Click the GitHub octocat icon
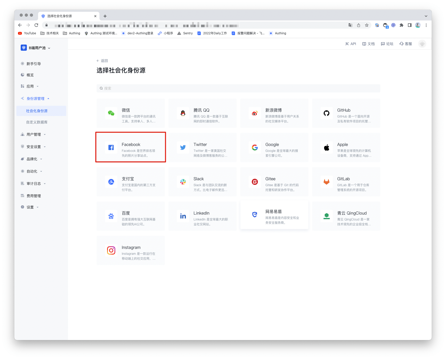The height and width of the screenshot is (359, 446). click(326, 113)
